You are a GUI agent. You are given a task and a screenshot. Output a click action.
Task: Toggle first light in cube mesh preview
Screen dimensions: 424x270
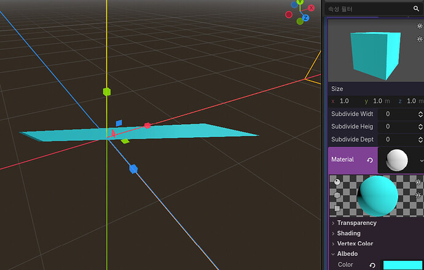tap(420, 26)
